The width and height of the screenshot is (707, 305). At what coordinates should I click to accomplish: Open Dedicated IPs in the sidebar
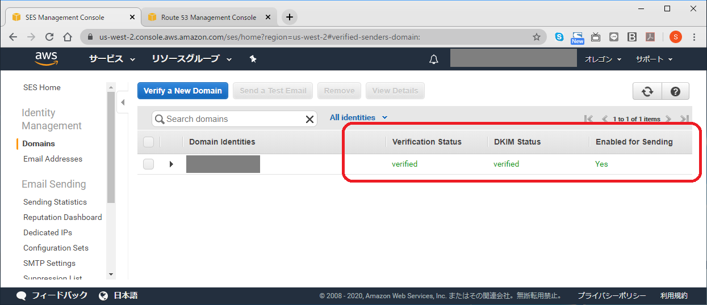pos(48,232)
